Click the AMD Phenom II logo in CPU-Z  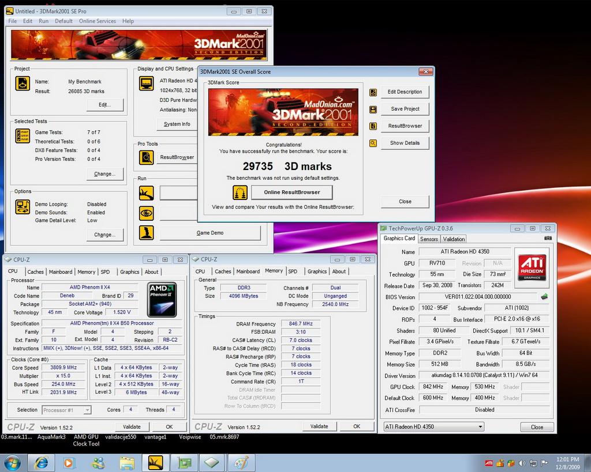tap(162, 299)
